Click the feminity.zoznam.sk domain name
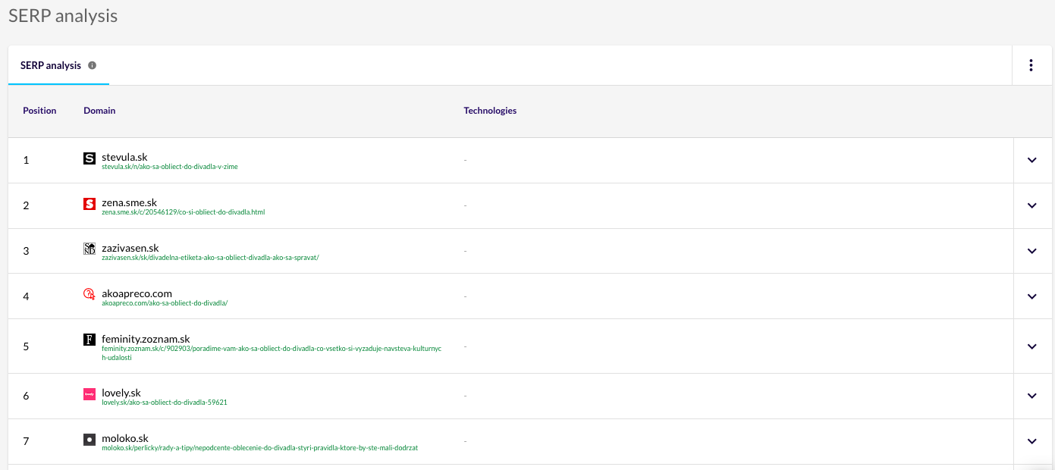The width and height of the screenshot is (1055, 470). click(146, 339)
